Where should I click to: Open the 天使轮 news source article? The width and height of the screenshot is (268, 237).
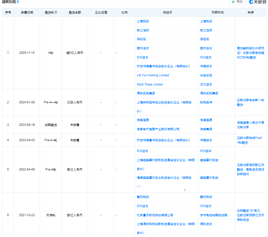pos(250,215)
